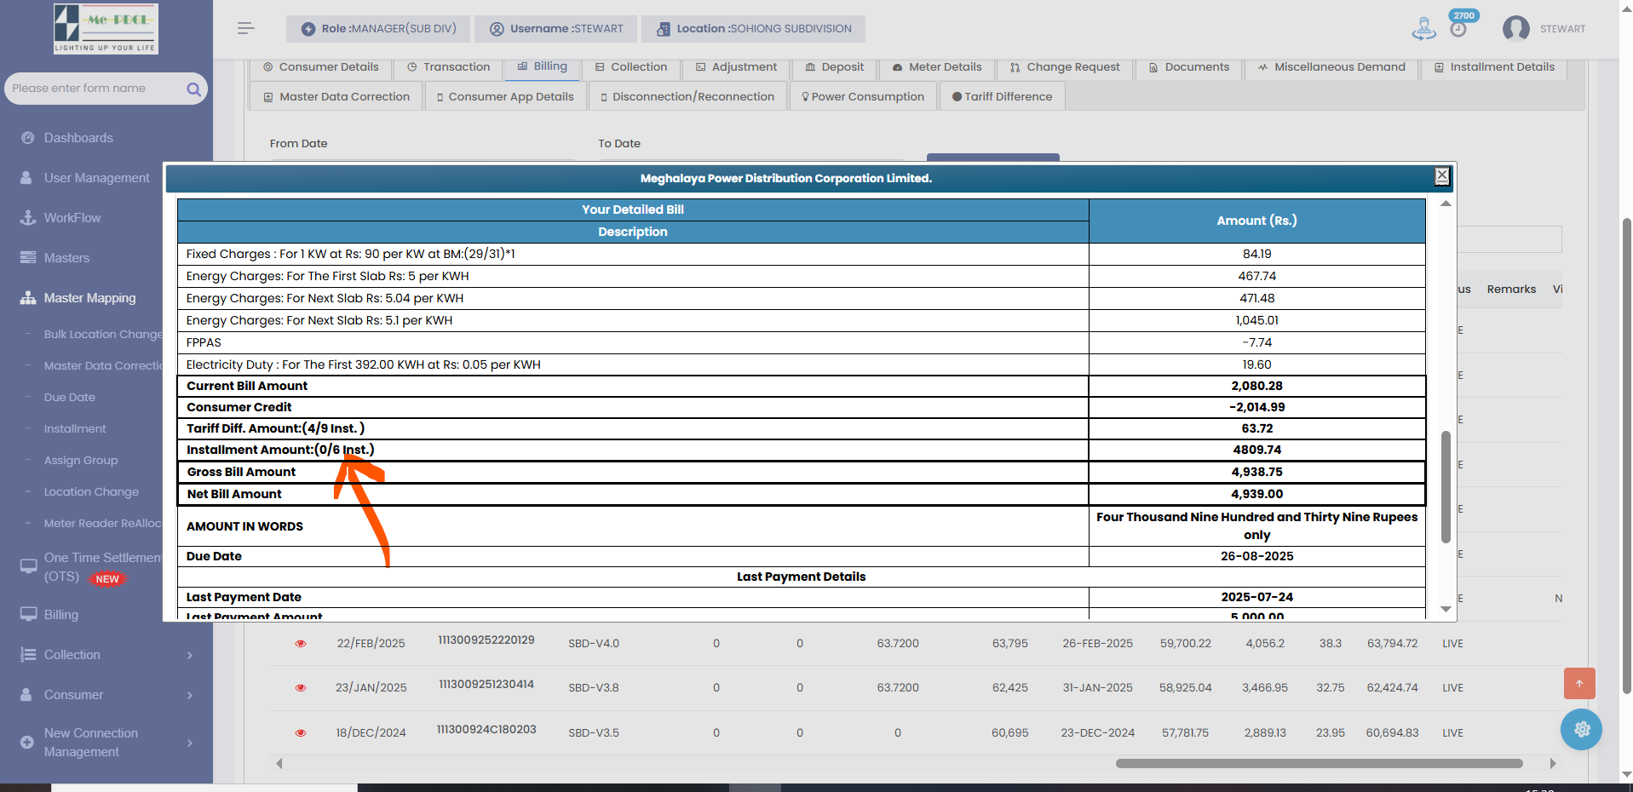
Task: Click the form name search field
Action: (94, 89)
